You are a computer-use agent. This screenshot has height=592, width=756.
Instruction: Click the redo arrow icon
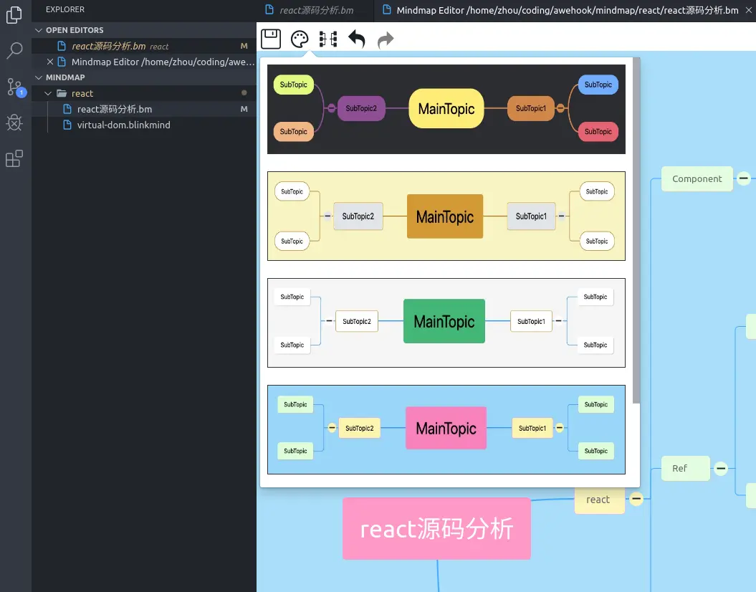[x=386, y=39]
